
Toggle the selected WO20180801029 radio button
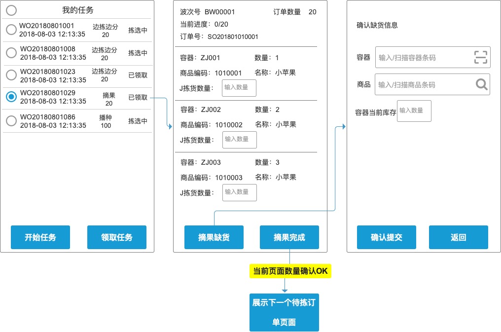pyautogui.click(x=11, y=97)
